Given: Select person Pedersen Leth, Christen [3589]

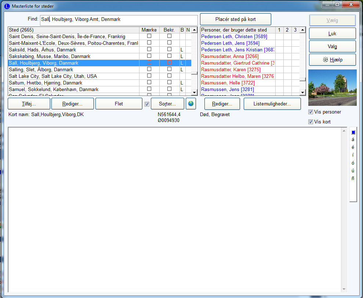Looking at the screenshot, I should 238,37.
